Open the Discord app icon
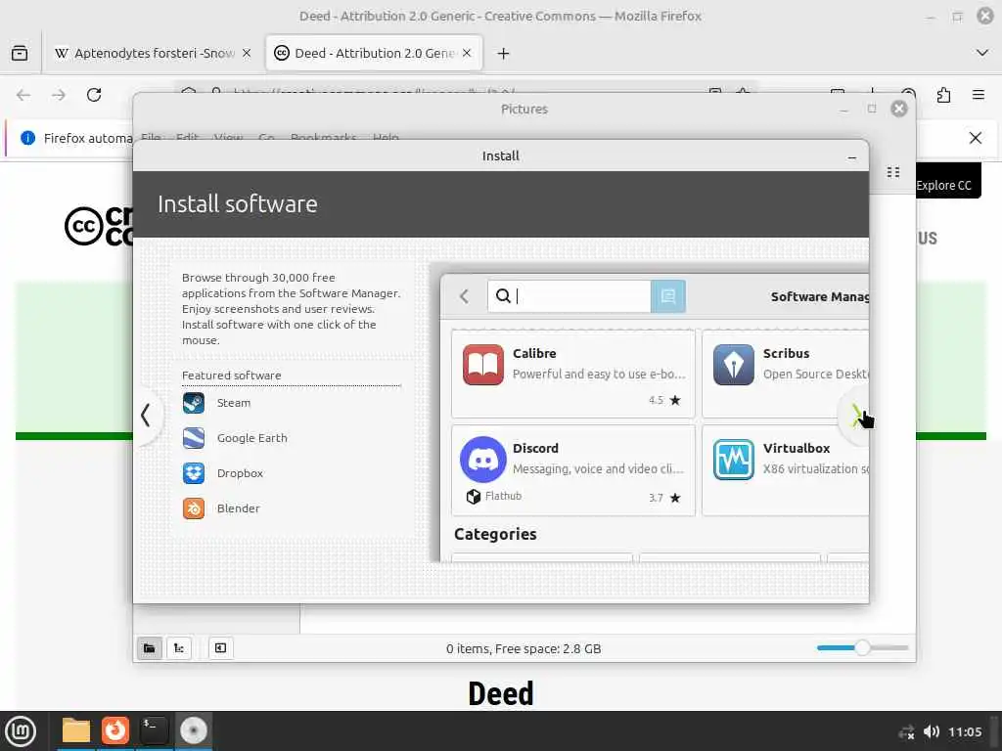The width and height of the screenshot is (1002, 751). coord(483,460)
